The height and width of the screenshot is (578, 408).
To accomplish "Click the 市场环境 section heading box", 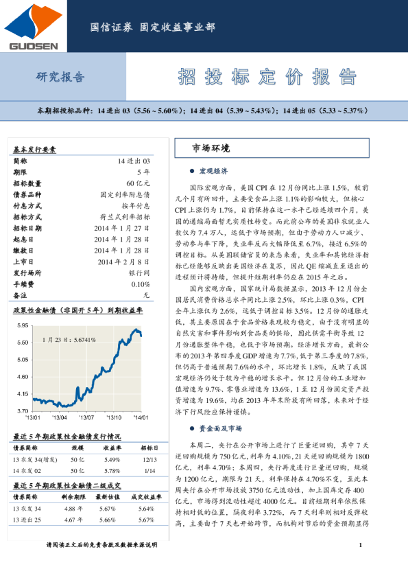I will point(272,148).
